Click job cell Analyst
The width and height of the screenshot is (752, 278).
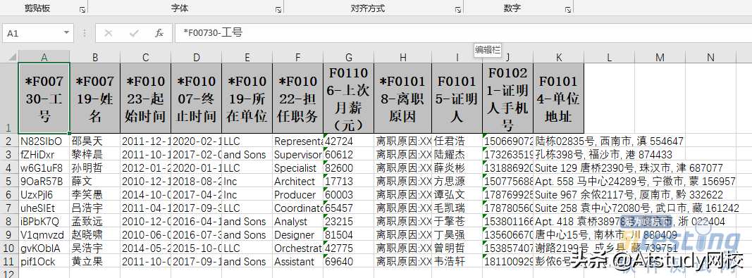tap(298, 222)
